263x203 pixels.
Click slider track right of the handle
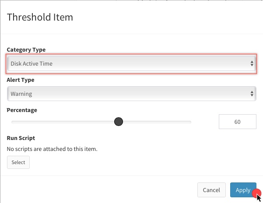coord(157,122)
